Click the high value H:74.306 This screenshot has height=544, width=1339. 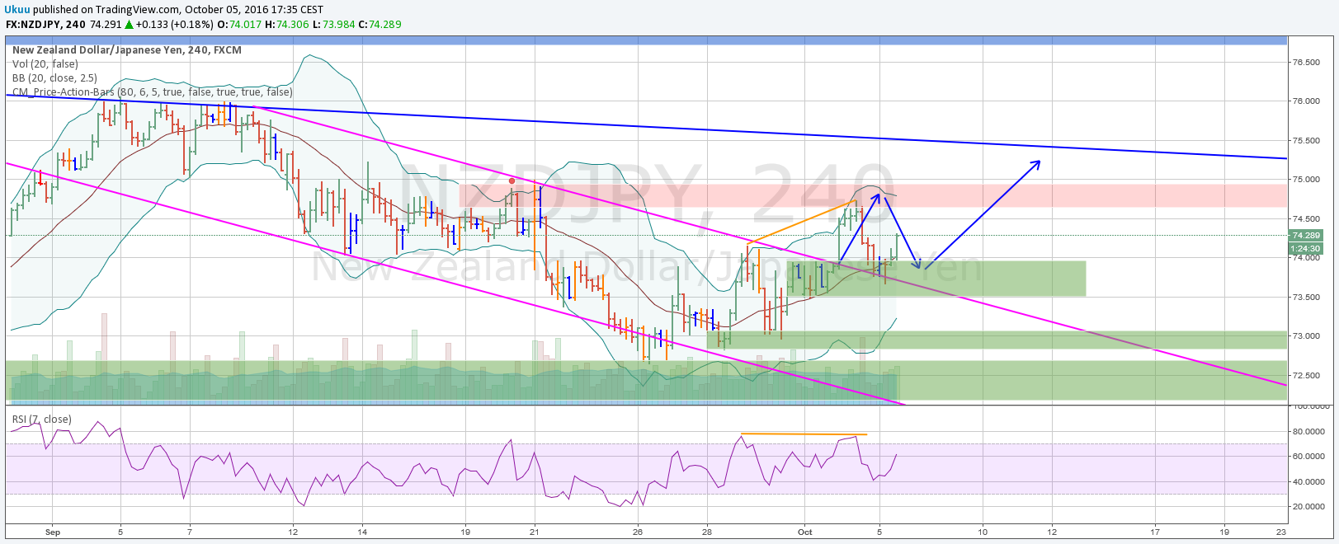click(x=287, y=25)
